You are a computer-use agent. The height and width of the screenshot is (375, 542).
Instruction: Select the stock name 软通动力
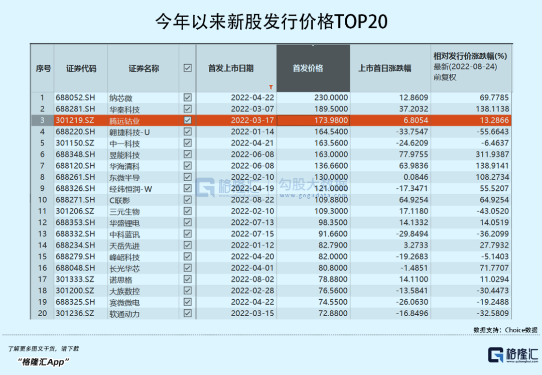tap(124, 314)
